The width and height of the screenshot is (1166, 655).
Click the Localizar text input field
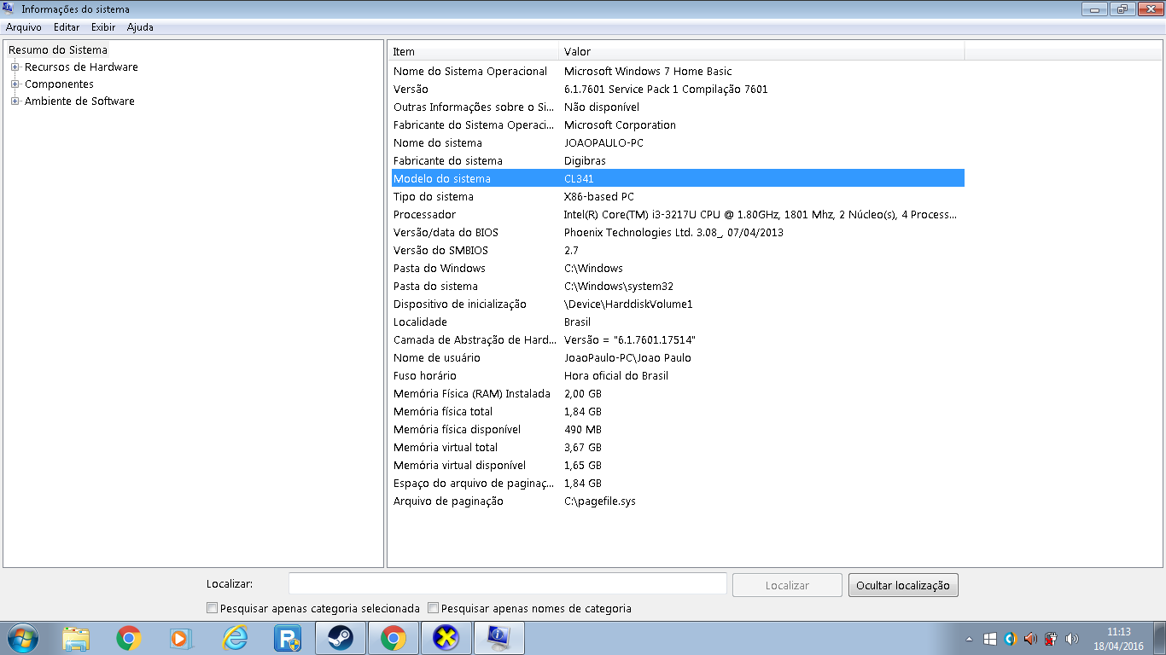pos(507,584)
